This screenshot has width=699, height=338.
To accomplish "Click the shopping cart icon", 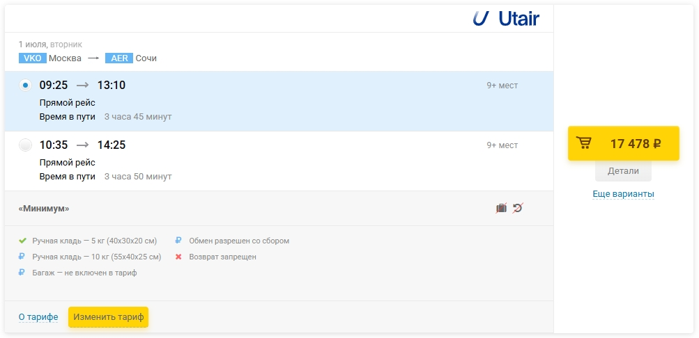I will pyautogui.click(x=584, y=143).
